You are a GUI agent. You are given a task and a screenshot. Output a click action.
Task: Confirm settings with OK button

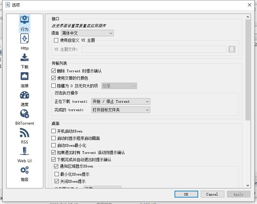[186, 194]
